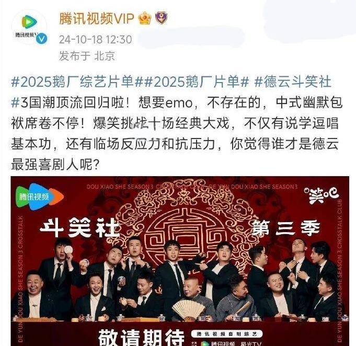The height and width of the screenshot is (346, 356).
Task: Tap the 发布于 北京 location text
Action: pos(87,55)
